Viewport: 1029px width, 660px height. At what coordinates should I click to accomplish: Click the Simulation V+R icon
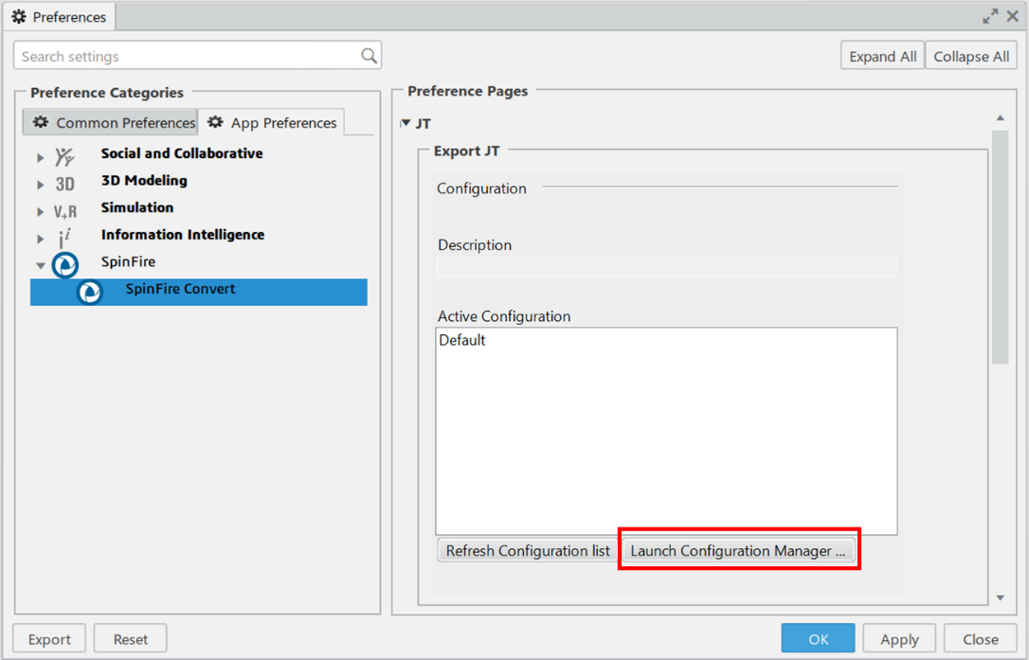(x=65, y=211)
